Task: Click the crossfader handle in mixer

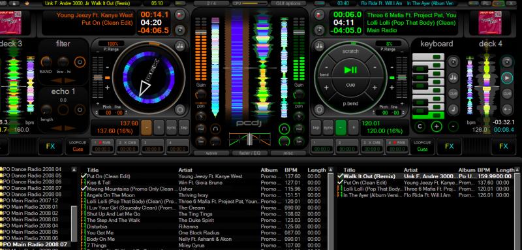Action: click(x=250, y=139)
